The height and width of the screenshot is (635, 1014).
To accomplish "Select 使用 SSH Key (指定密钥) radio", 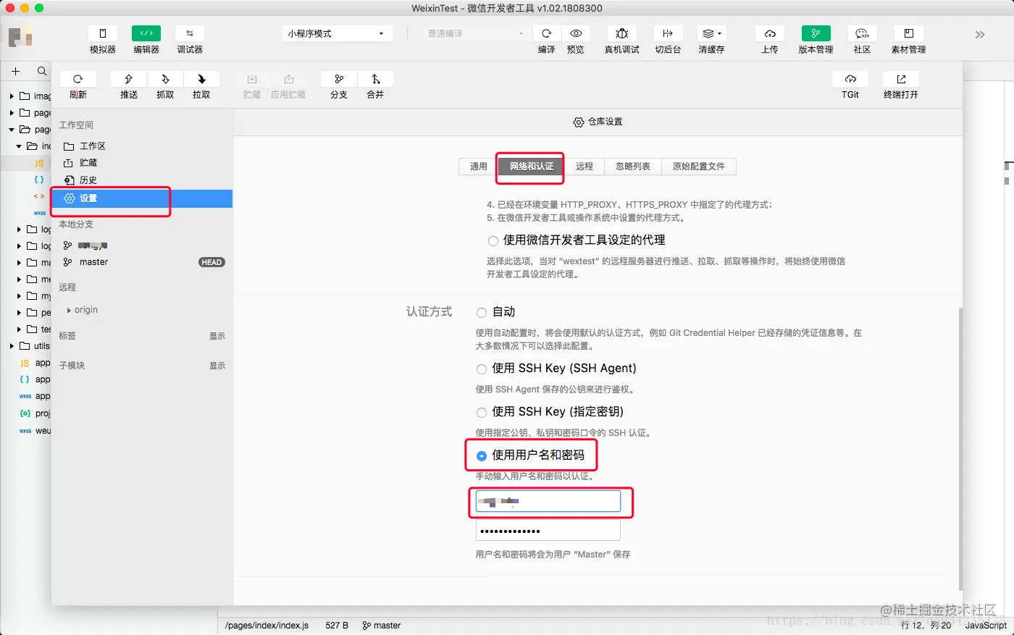I will tap(482, 413).
